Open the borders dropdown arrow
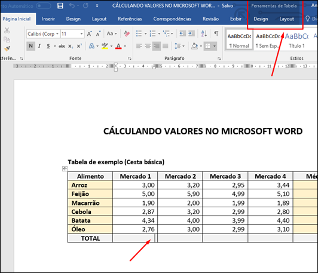 click(x=215, y=46)
